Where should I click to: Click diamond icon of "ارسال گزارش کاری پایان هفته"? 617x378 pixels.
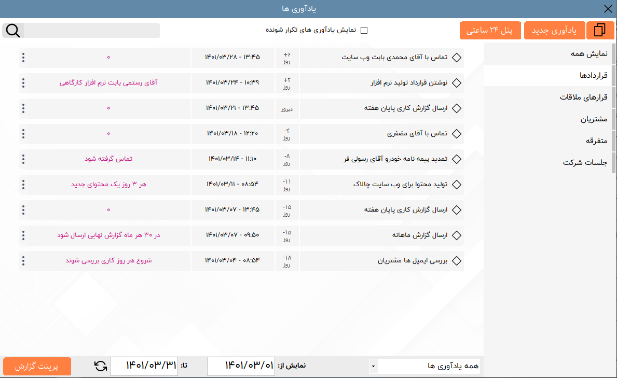(457, 108)
